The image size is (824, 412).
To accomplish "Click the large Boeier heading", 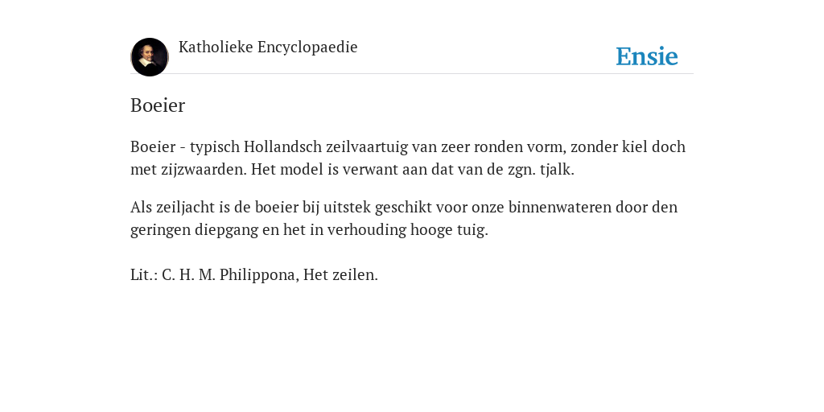I will point(158,105).
